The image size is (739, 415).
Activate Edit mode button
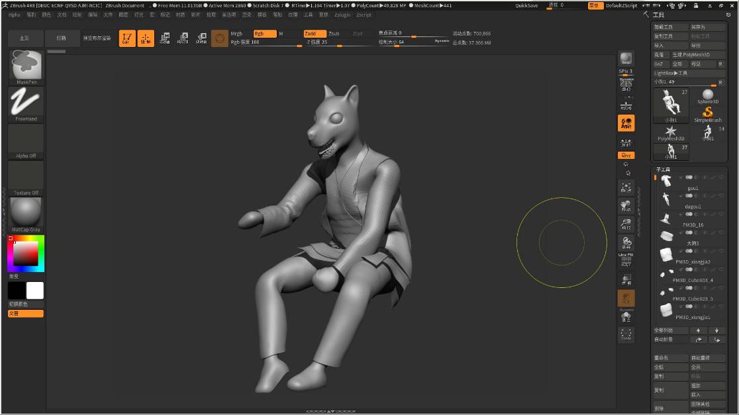coord(127,38)
